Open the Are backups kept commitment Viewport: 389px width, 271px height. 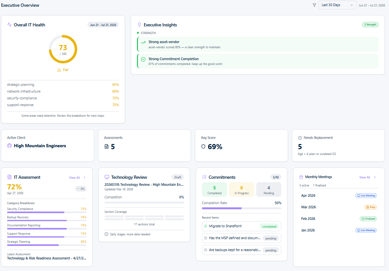[241, 250]
